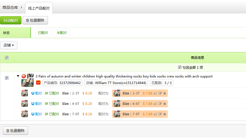Open the 店铺 dropdown
This screenshot has width=246, height=138.
(x=9, y=45)
